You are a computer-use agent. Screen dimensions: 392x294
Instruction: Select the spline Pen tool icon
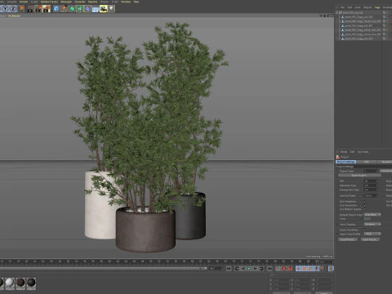tap(64, 9)
